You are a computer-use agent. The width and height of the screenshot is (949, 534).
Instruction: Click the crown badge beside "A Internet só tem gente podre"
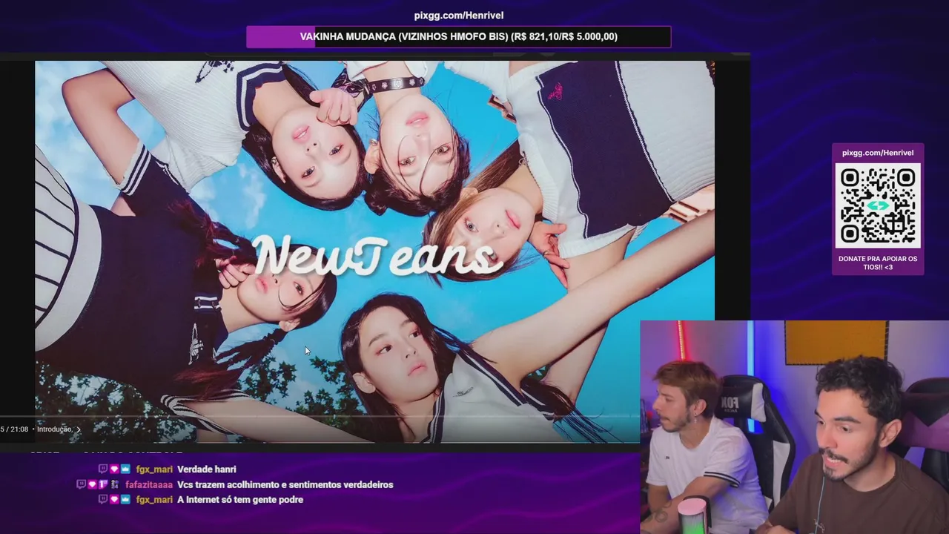(125, 499)
